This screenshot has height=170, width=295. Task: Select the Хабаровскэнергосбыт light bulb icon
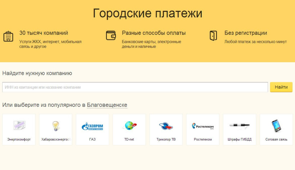click(x=56, y=125)
